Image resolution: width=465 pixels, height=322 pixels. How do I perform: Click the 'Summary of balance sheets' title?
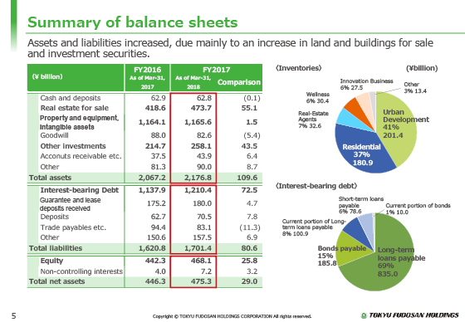(x=133, y=22)
